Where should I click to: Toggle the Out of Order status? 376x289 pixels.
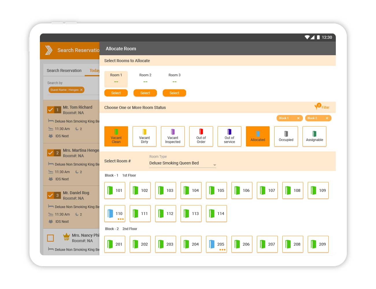pyautogui.click(x=201, y=136)
